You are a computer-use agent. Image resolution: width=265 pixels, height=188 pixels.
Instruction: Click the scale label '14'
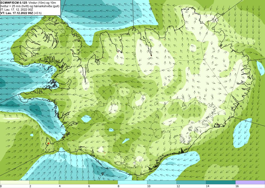(207, 186)
